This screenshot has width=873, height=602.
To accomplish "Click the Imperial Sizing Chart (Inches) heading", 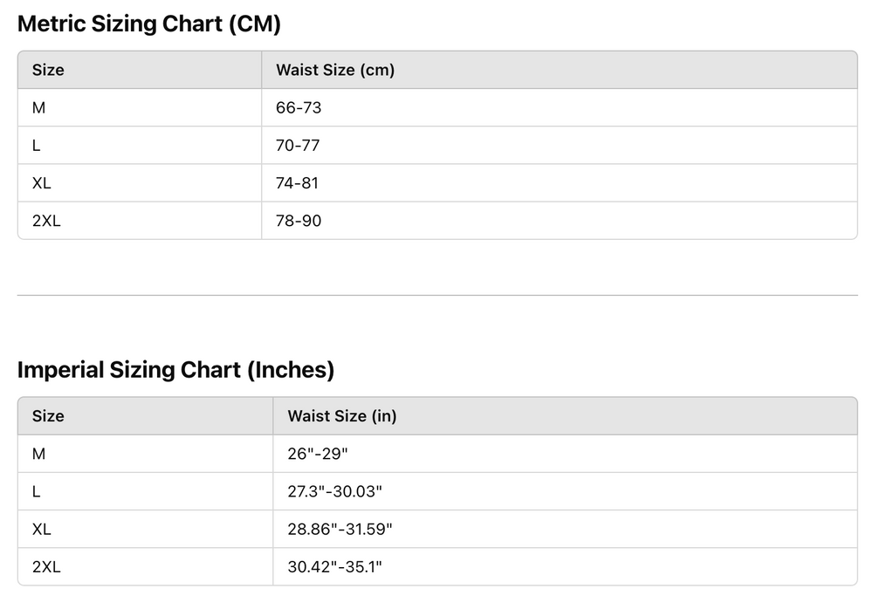I will (175, 370).
